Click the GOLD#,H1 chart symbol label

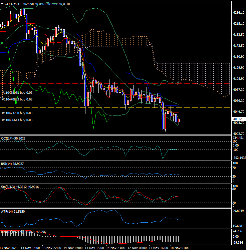[x=12, y=4]
